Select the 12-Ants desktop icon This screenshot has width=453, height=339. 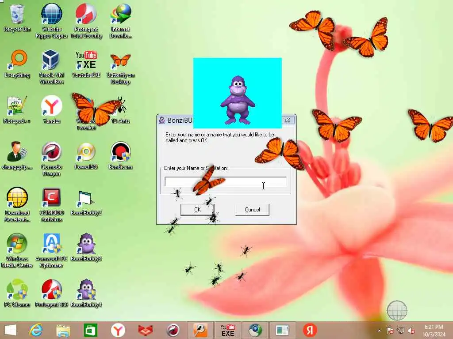point(121,110)
